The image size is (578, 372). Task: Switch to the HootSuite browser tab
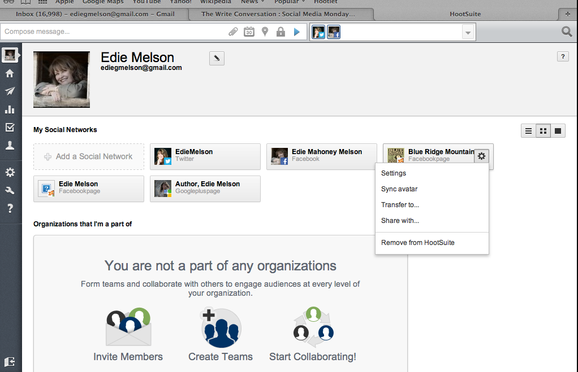(x=465, y=14)
